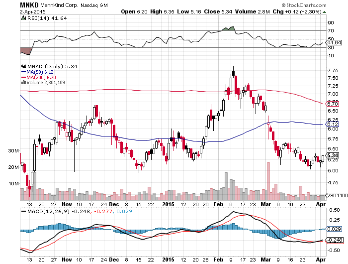348x264 pixels.
Task: Click the Mar label on price chart axis
Action: 265,204
